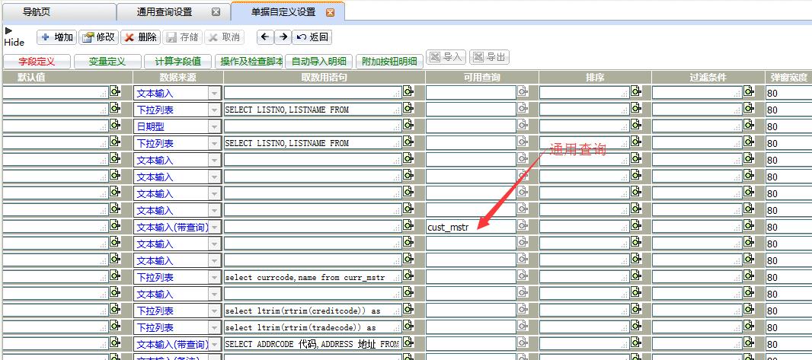Click the 返回 (return) button
The width and height of the screenshot is (812, 360).
(312, 37)
